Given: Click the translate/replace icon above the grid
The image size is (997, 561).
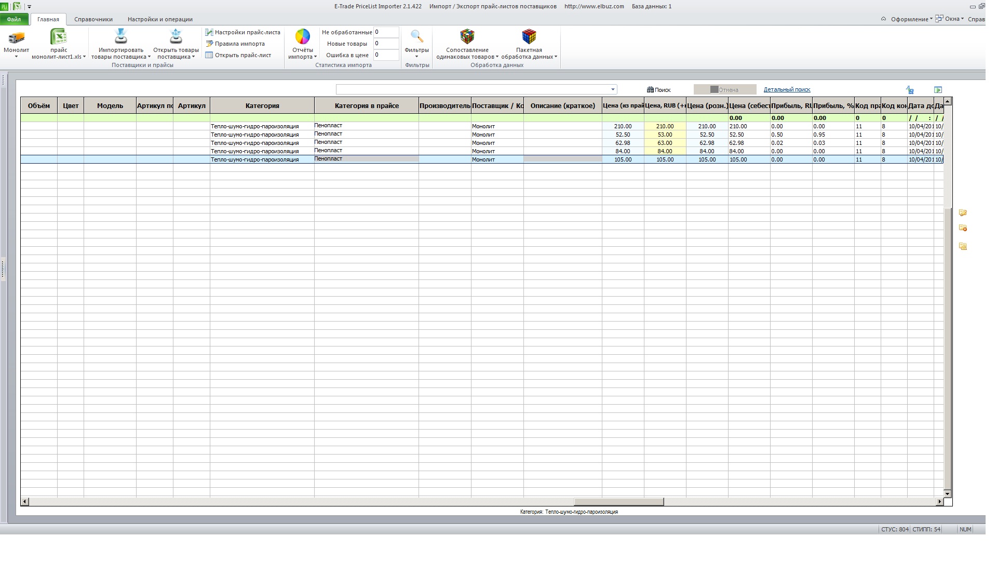Looking at the screenshot, I should [x=910, y=90].
